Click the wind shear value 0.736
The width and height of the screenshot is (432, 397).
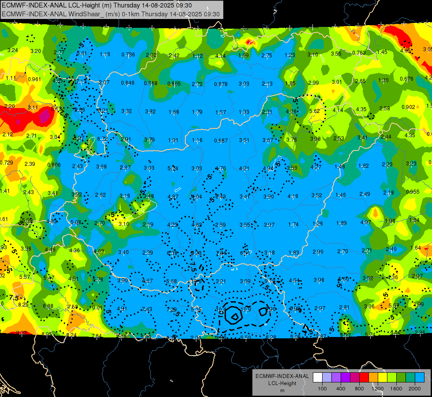[128, 55]
